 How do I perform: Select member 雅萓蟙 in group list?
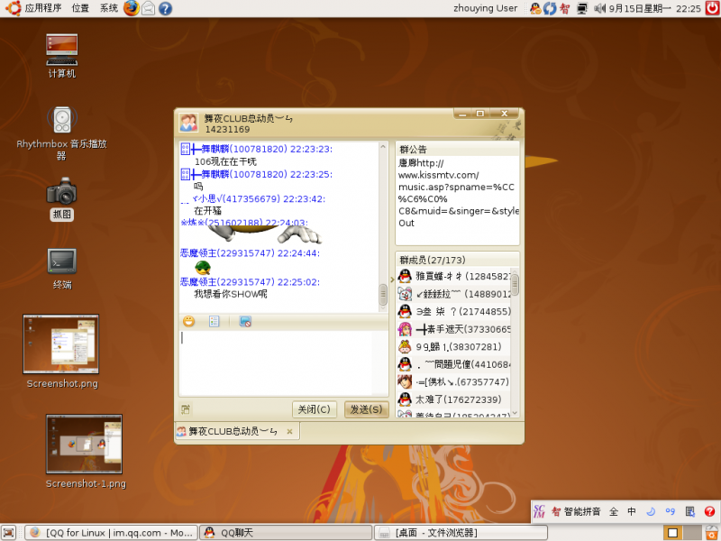(x=453, y=276)
